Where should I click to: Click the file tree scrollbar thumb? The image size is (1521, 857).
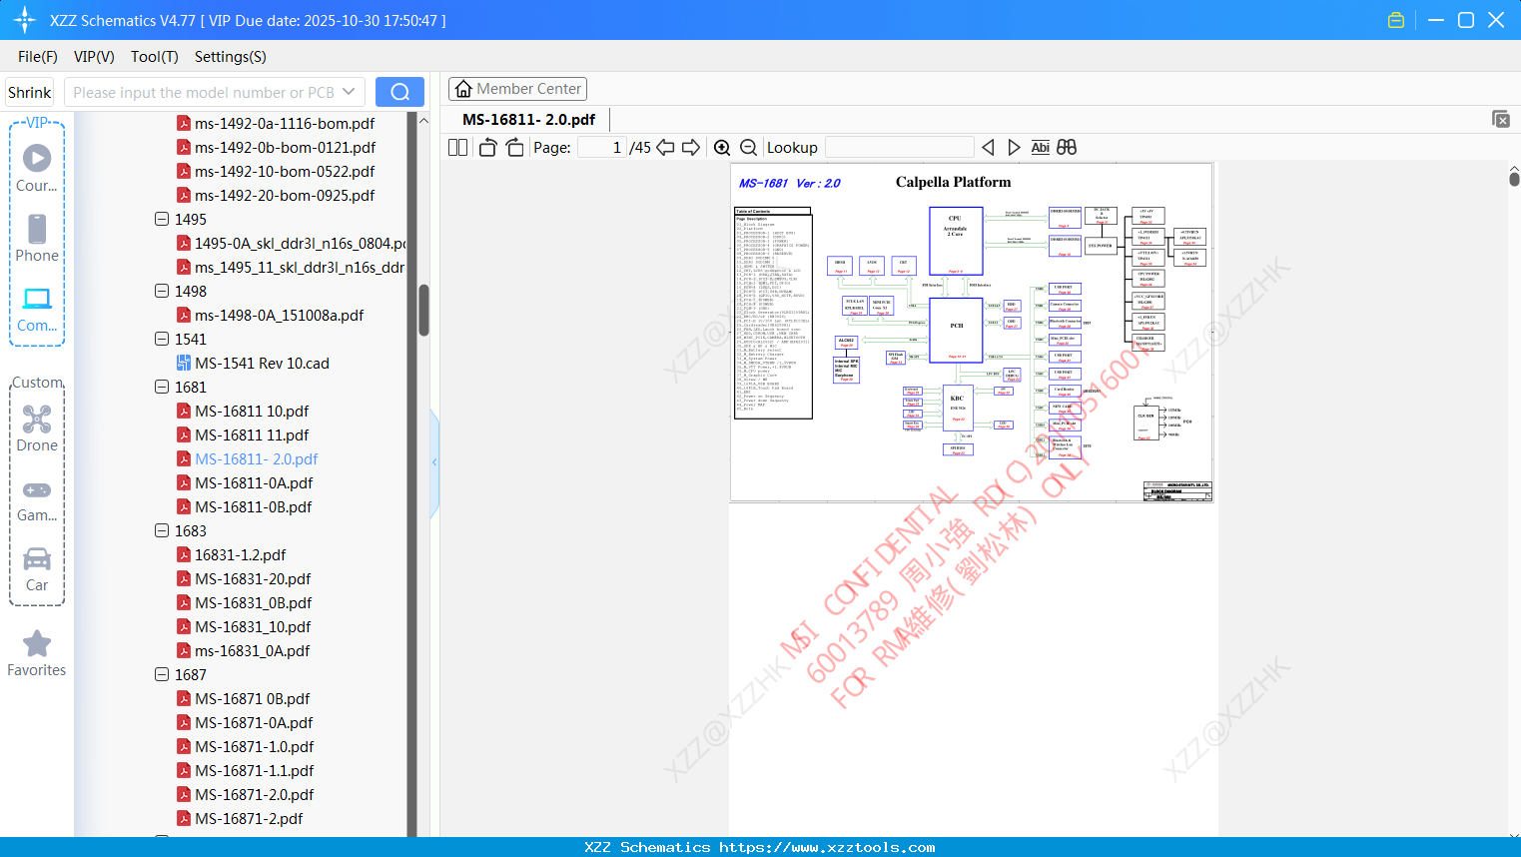point(423,310)
